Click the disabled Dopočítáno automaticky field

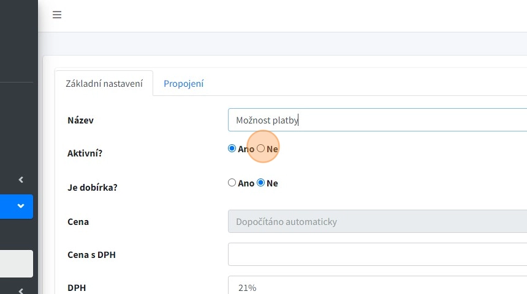click(x=377, y=222)
